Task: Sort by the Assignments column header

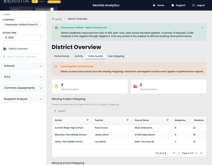Action: tap(181, 120)
